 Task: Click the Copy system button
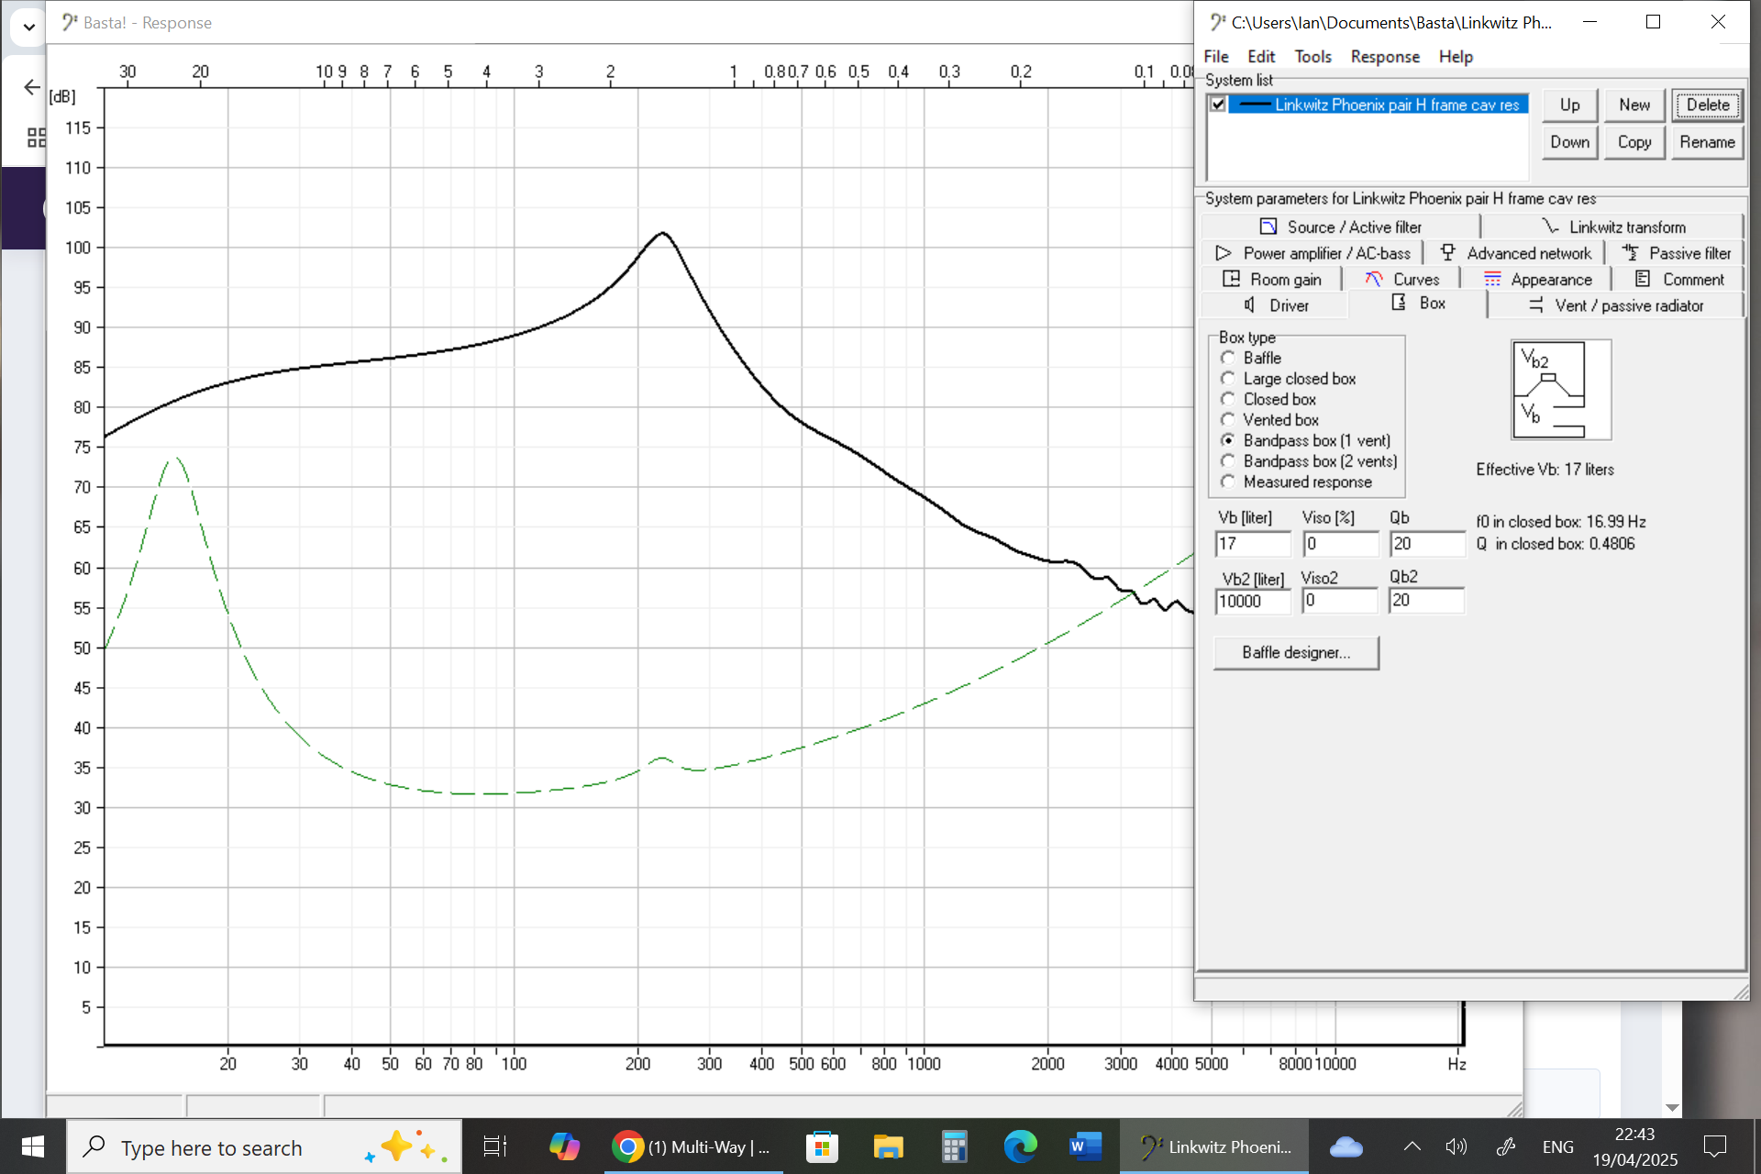pyautogui.click(x=1634, y=142)
